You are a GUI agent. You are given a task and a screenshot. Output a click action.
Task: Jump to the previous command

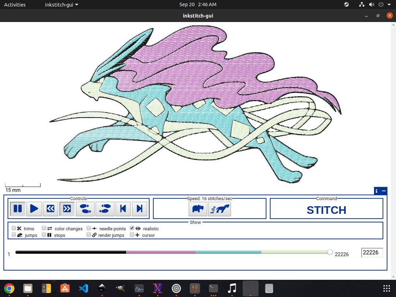point(123,209)
